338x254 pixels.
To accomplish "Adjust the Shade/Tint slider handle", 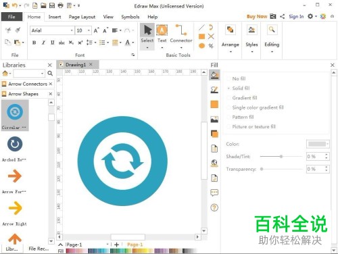I will click(281, 156).
